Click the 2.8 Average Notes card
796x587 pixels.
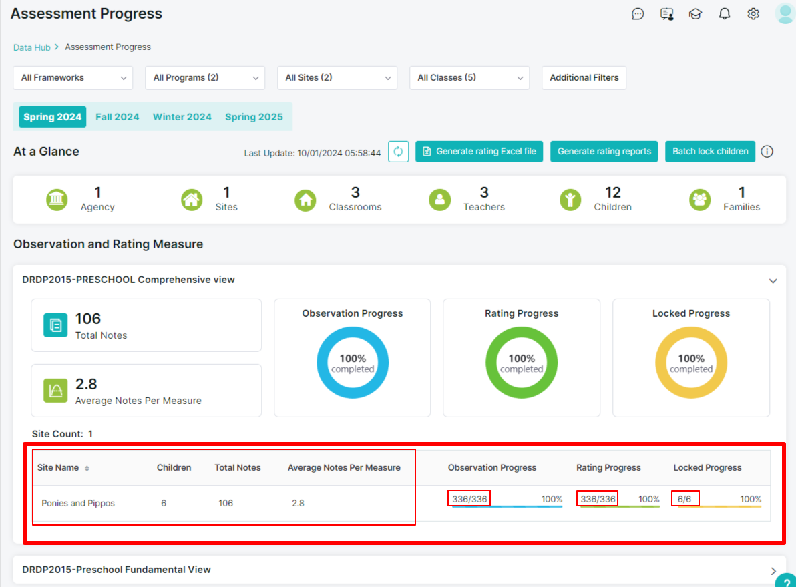coord(146,391)
